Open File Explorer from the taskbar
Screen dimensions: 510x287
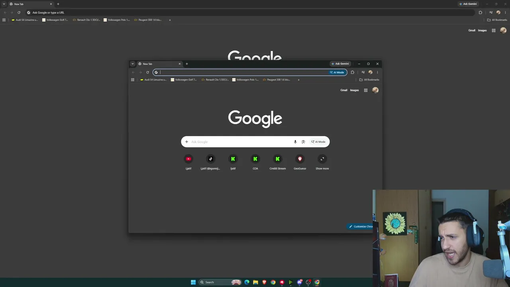tap(255, 282)
